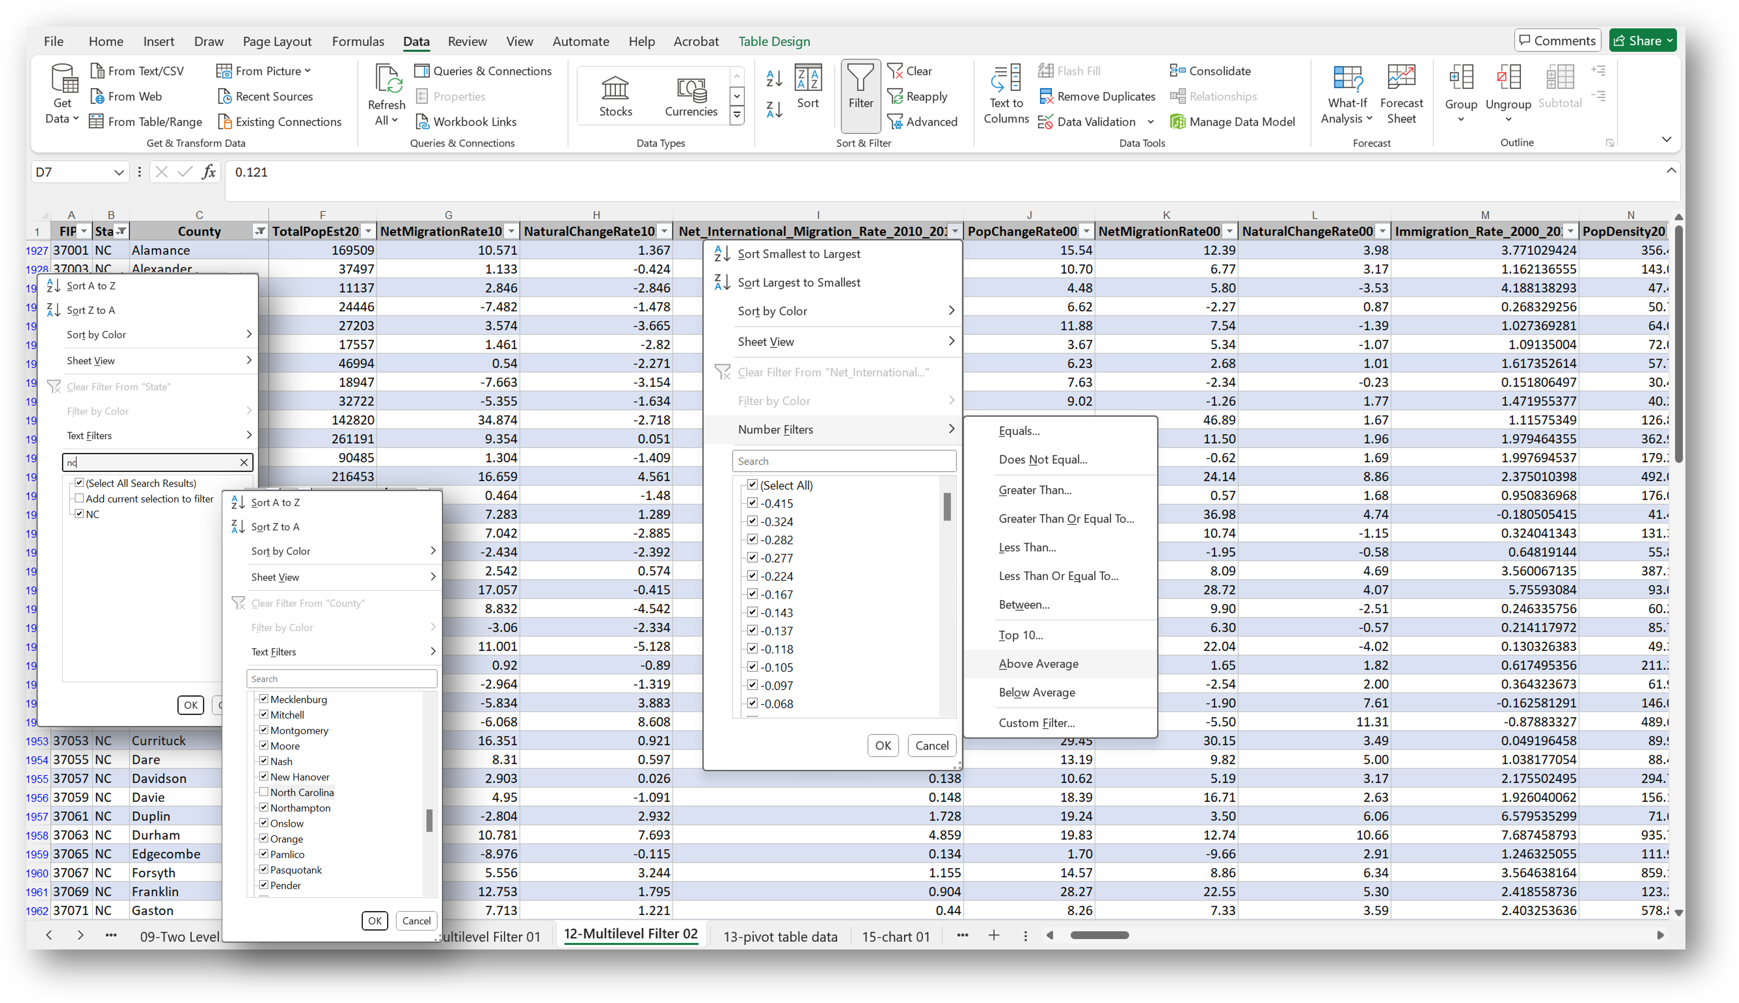Select Above Average from Number Filters
The image size is (1739, 1003).
(1038, 663)
